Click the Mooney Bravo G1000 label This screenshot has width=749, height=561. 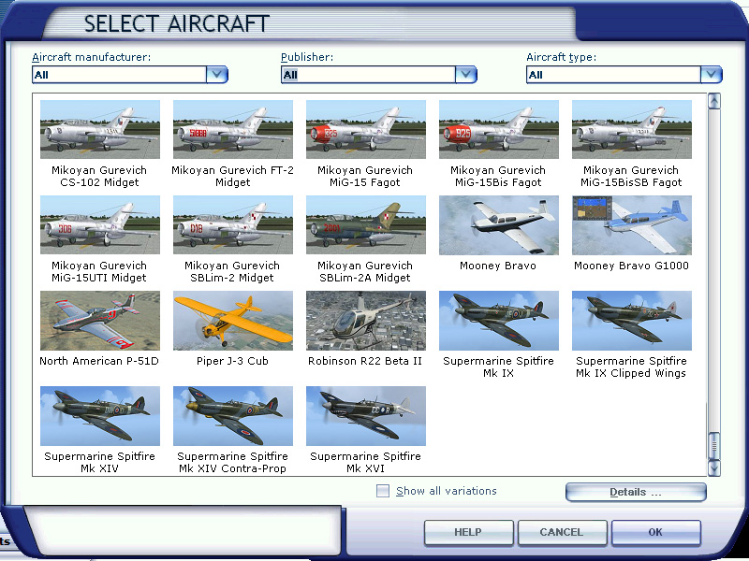[631, 266]
